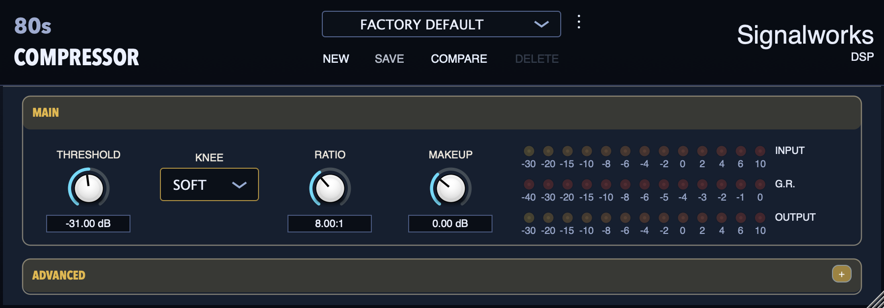Click the DELETE preset button
Viewport: 884px width, 308px height.
point(537,59)
